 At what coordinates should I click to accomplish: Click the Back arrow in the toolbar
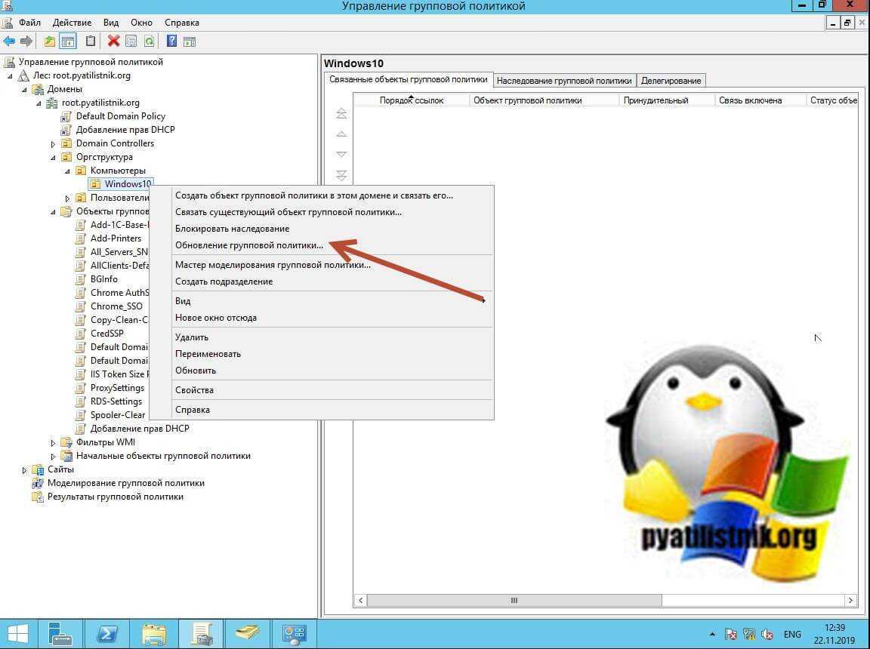[9, 42]
